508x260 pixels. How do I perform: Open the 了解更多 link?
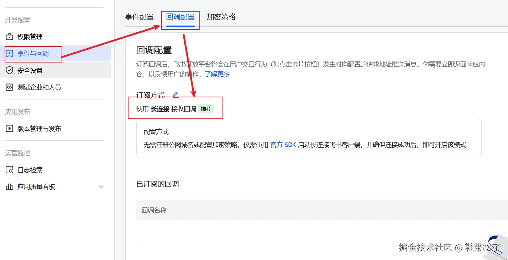218,74
